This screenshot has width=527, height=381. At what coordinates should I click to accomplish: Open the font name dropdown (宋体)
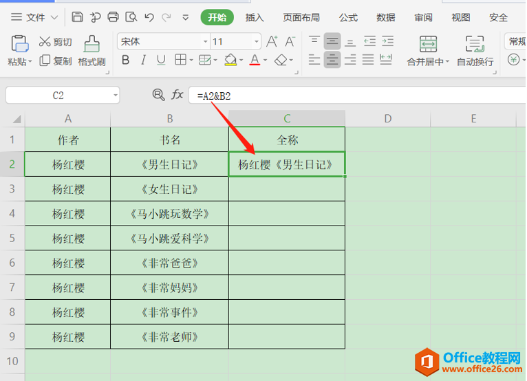(205, 42)
